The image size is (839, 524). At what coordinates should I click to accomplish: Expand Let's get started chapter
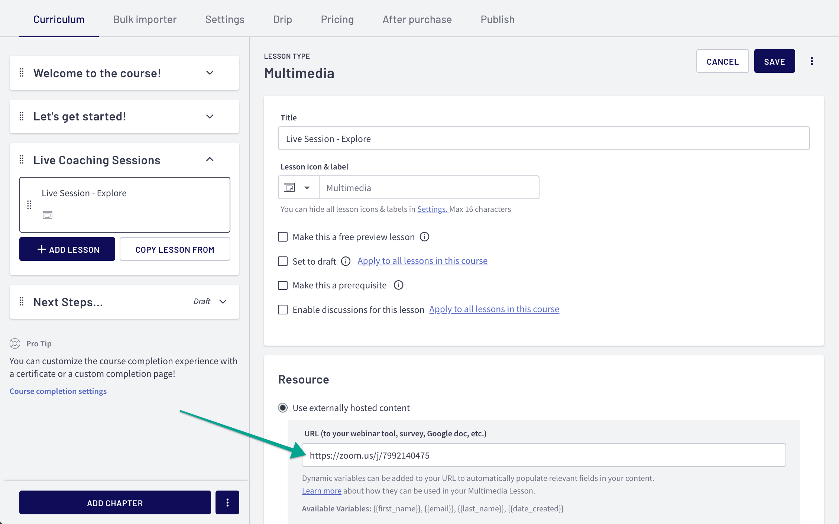click(210, 116)
